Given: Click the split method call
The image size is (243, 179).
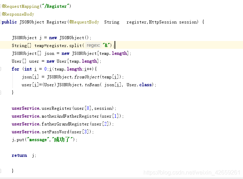Looking at the screenshot, I should 75,46.
